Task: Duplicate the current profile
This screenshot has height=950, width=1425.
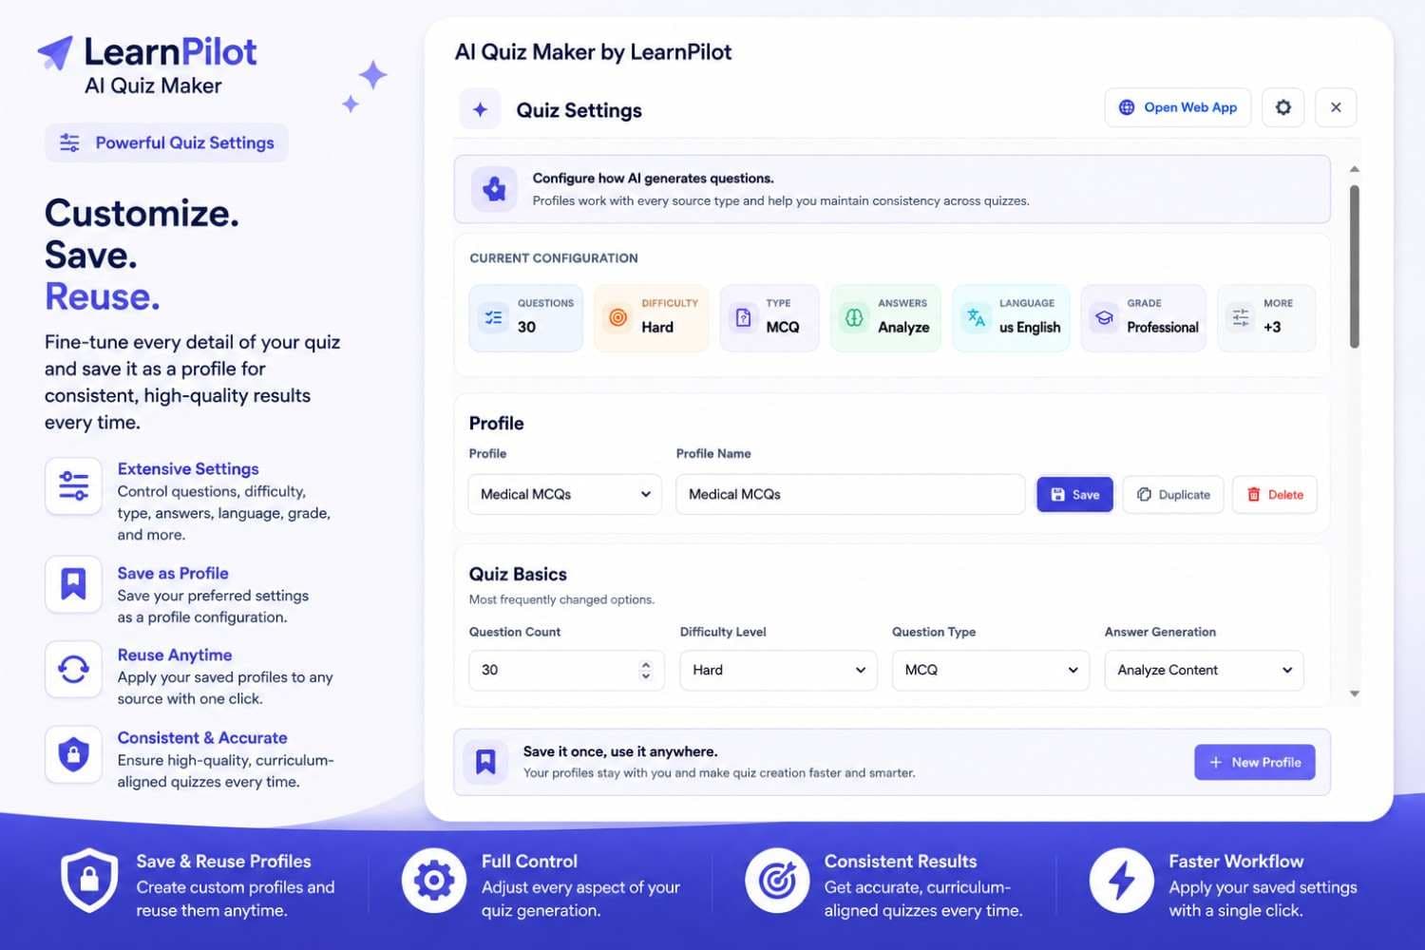Action: [x=1171, y=494]
